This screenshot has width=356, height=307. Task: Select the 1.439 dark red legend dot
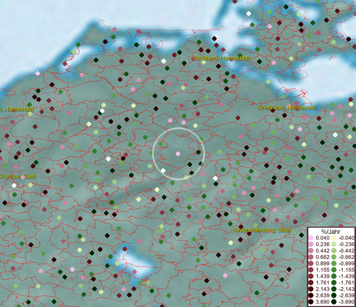tap(311, 276)
